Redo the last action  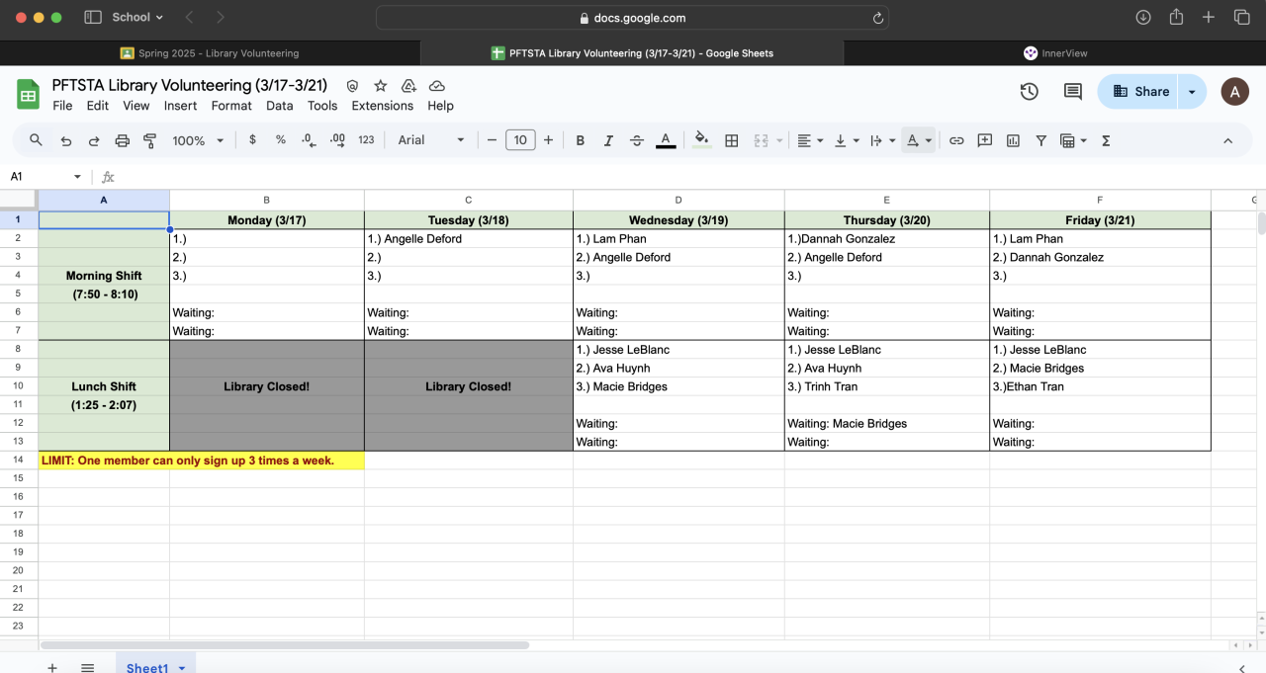(94, 140)
